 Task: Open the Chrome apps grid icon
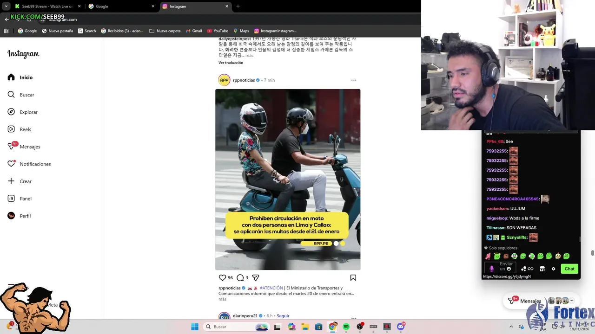coord(6,31)
